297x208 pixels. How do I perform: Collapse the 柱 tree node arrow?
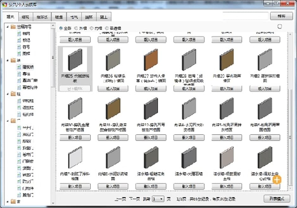(x=8, y=94)
